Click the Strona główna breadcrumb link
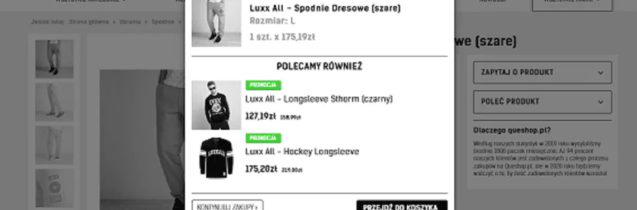This screenshot has width=637, height=210. click(88, 22)
